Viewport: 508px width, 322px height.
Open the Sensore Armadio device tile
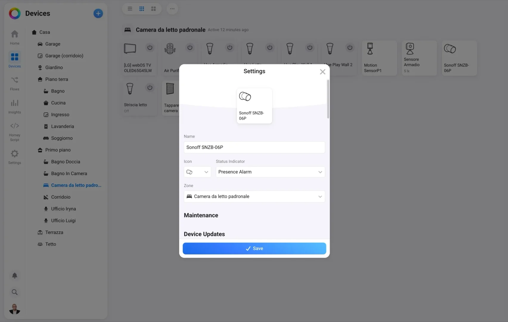419,58
